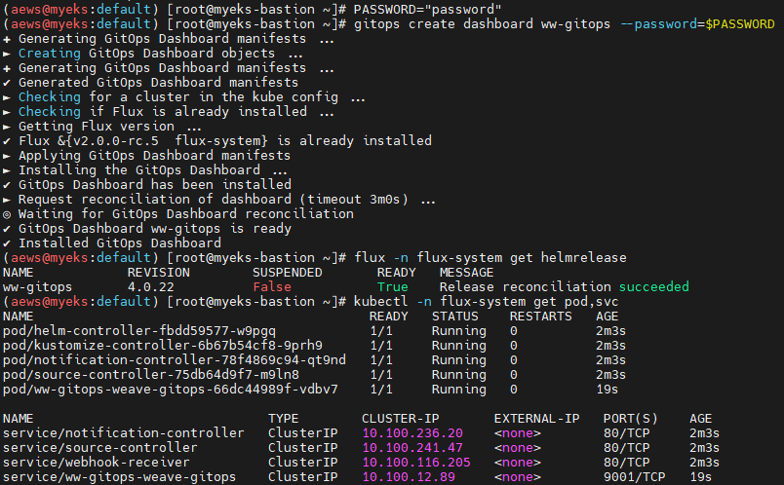The width and height of the screenshot is (784, 485).
Task: Click the line 'Installing the GitOps Dashboard'
Action: coord(139,169)
